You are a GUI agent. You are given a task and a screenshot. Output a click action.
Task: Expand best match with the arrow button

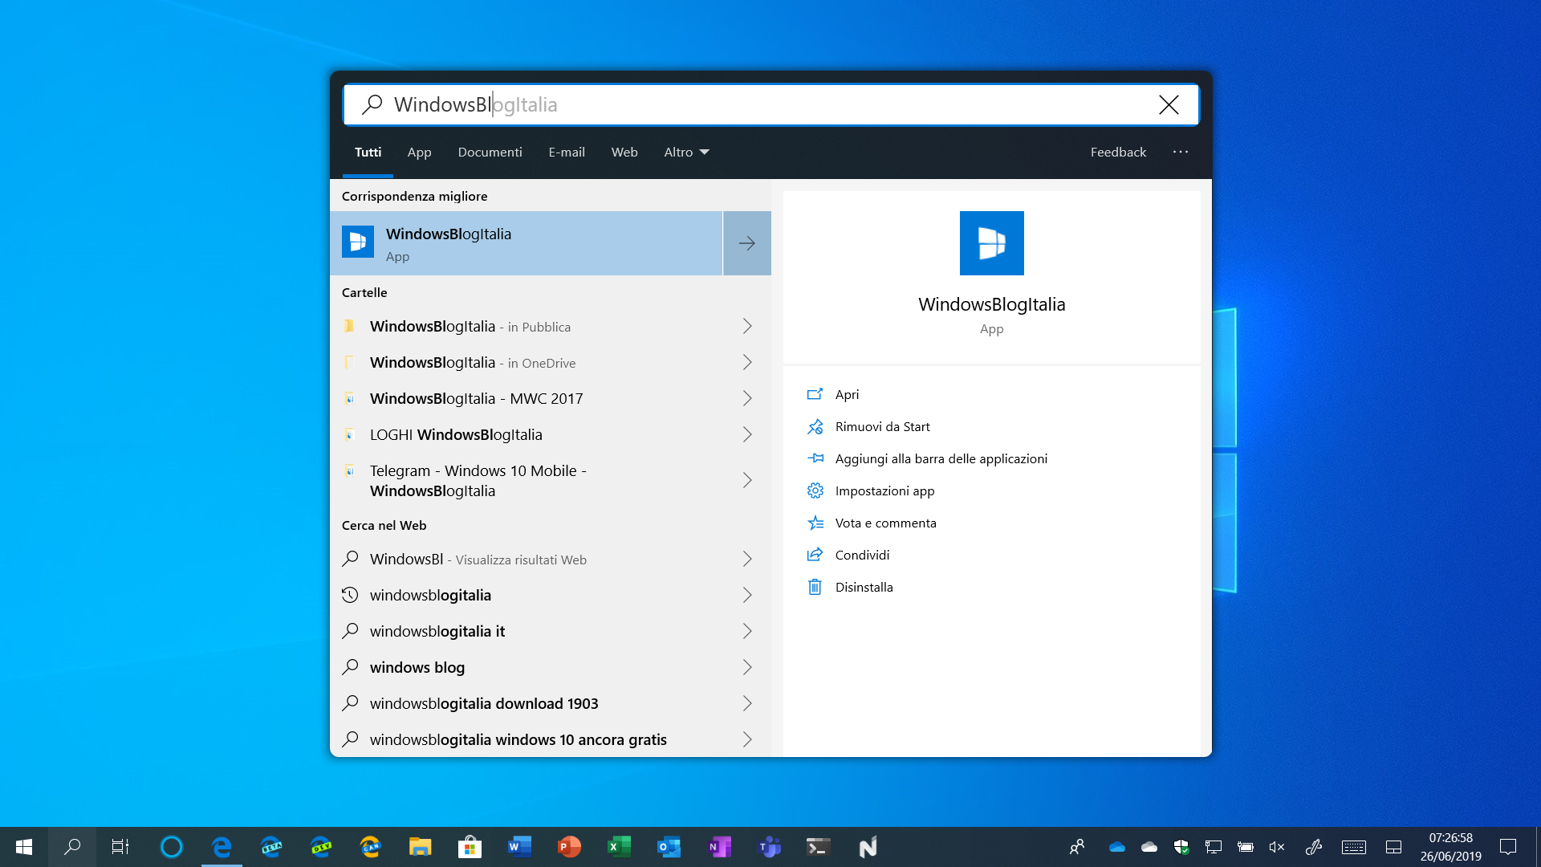coord(747,243)
